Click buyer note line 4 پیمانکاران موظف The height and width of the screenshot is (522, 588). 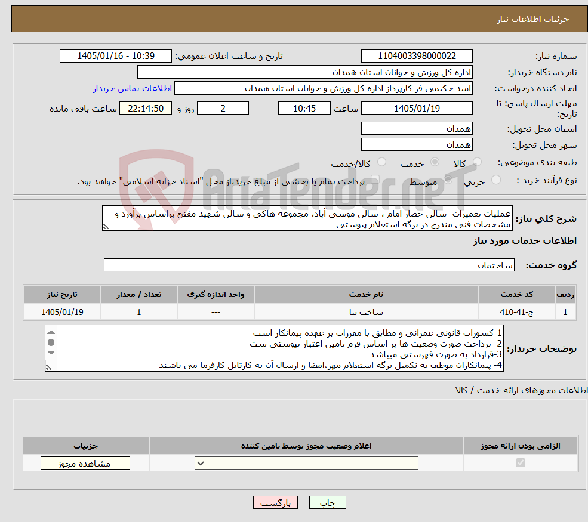(x=330, y=365)
